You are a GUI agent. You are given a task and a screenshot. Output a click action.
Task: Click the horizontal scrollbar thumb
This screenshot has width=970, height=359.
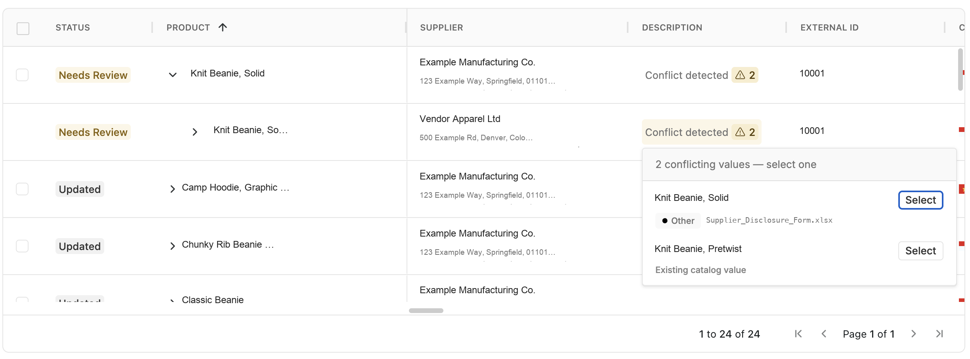tap(426, 311)
